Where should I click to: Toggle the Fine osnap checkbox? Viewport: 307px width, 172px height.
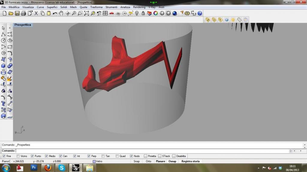[4, 156]
